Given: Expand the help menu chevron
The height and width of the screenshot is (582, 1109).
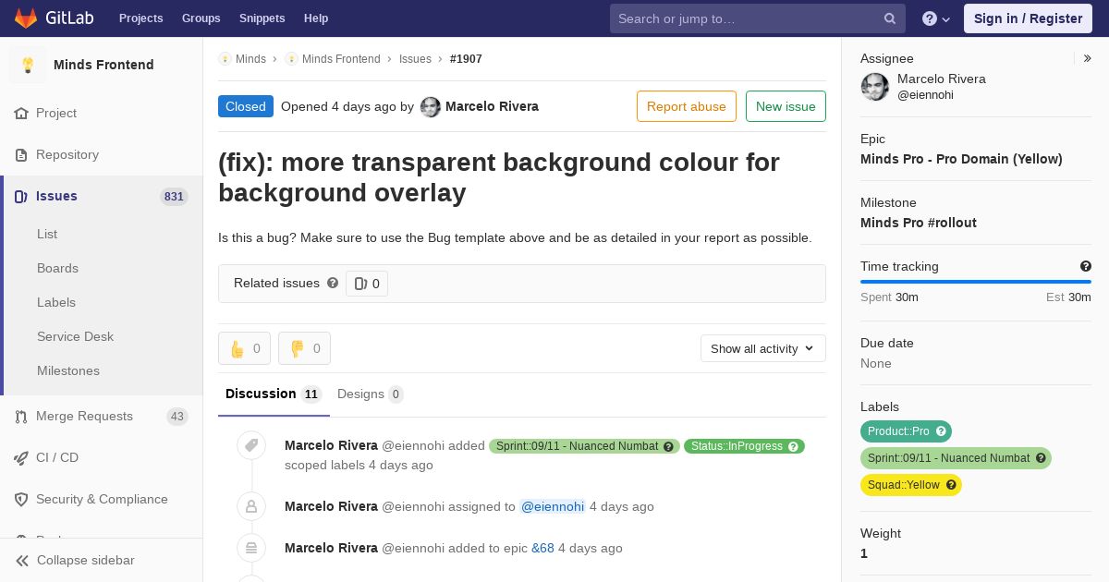Looking at the screenshot, I should click(x=946, y=19).
